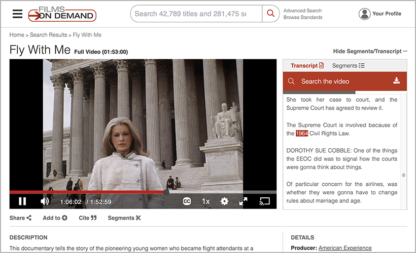Mute the video volume

click(x=45, y=201)
